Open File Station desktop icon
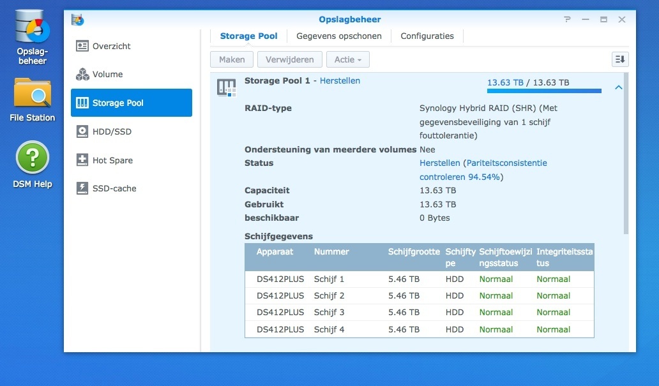659x386 pixels. point(33,100)
